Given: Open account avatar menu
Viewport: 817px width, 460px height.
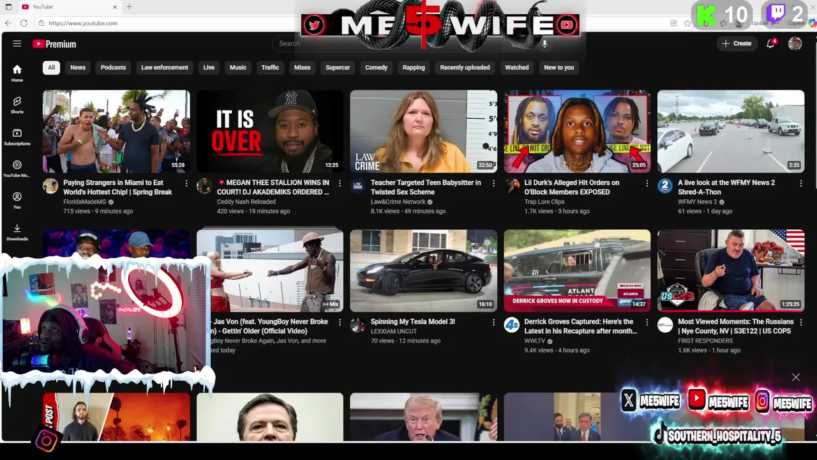Looking at the screenshot, I should tap(795, 43).
